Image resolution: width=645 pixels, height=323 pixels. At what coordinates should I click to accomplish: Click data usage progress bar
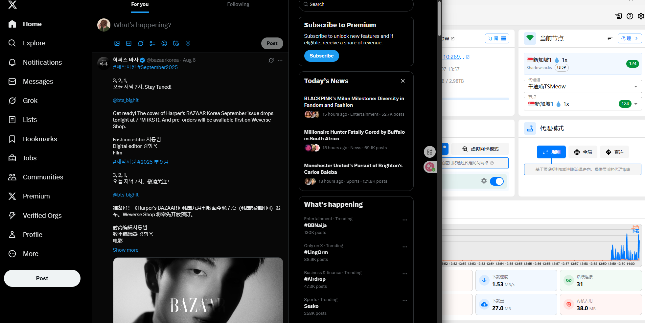pos(475,99)
